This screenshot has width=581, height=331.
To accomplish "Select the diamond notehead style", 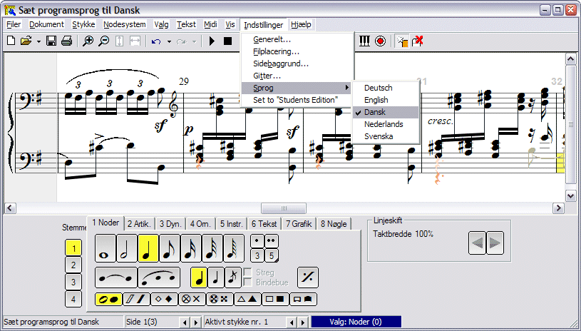I will [x=165, y=299].
